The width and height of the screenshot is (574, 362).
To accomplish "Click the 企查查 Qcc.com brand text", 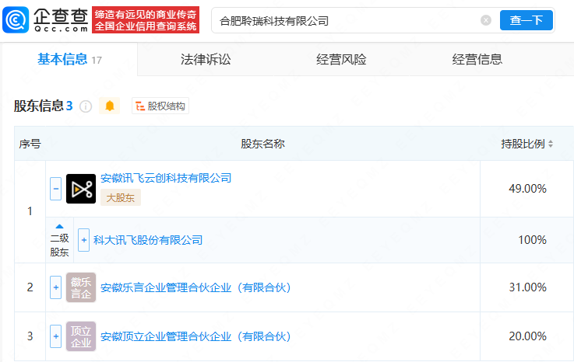I will (61, 20).
